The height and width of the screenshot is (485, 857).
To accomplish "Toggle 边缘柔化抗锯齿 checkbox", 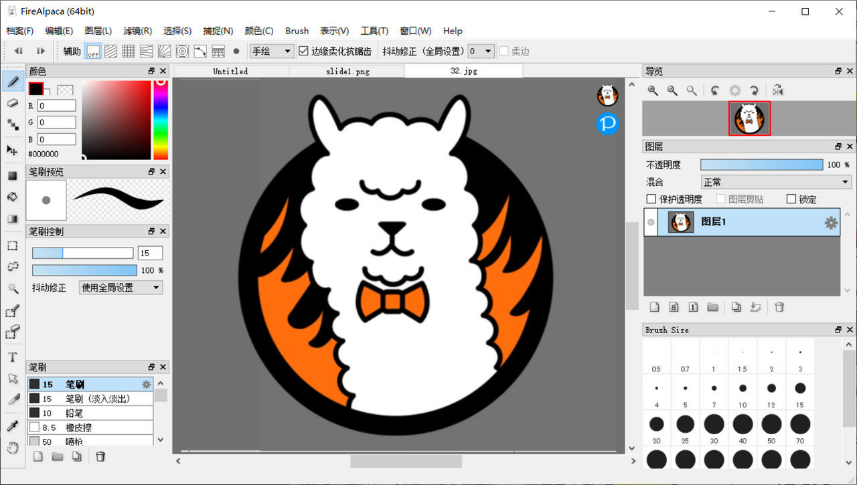I will (303, 51).
